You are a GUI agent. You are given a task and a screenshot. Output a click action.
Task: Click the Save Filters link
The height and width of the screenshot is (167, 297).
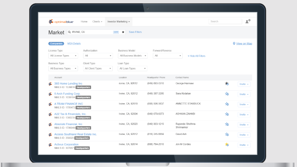tap(135, 32)
